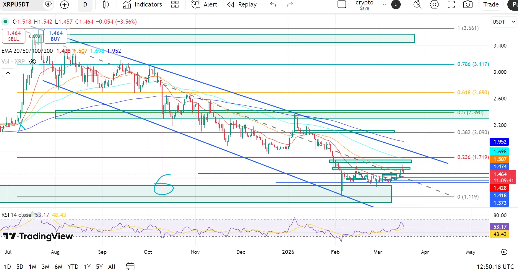The height and width of the screenshot is (273, 518).
Task: Expand the crypto layout dropdown arrow
Action: (384, 4)
